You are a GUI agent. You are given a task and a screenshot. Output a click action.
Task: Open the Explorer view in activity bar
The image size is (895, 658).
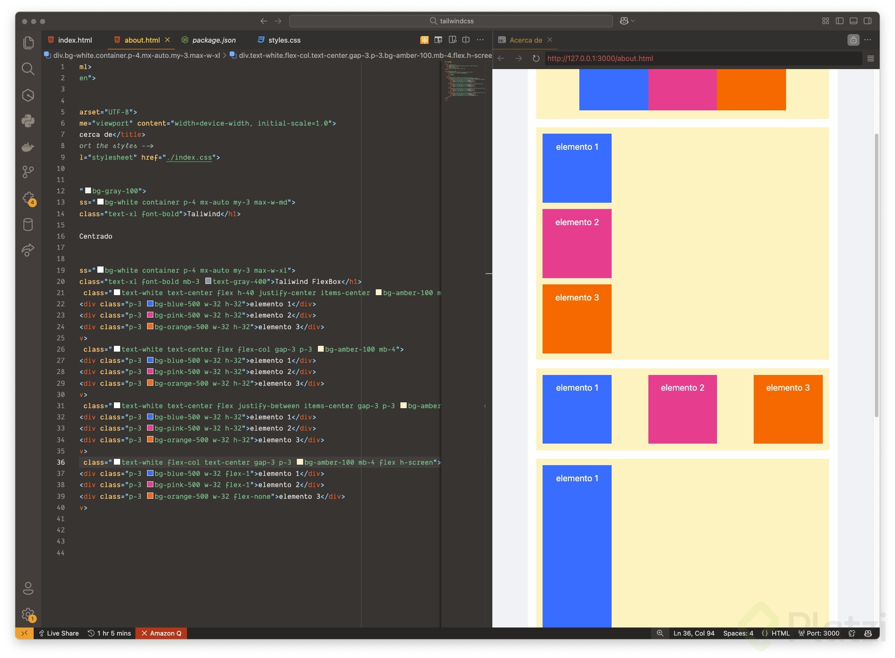pos(28,43)
